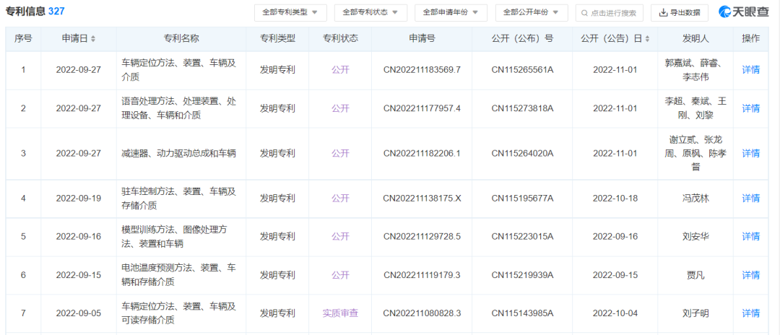
Task: Open 详情 for the 实质审查 patent
Action: (751, 313)
